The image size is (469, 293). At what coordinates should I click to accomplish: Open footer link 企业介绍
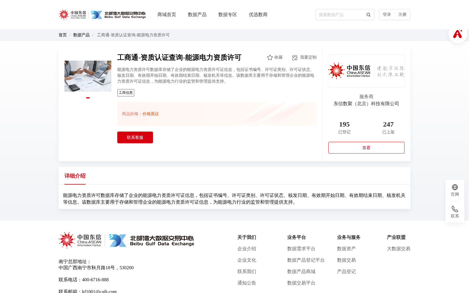pyautogui.click(x=247, y=249)
